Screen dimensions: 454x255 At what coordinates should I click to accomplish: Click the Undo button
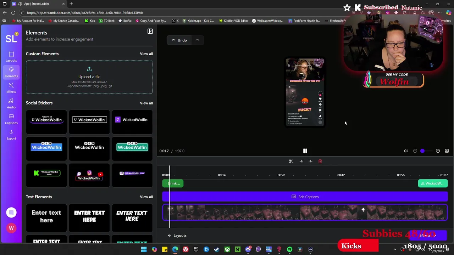[179, 40]
